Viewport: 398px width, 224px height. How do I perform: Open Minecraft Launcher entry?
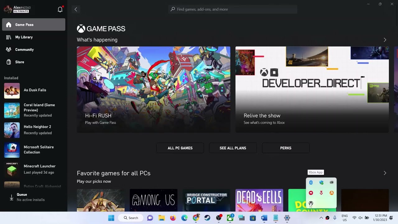[34, 169]
